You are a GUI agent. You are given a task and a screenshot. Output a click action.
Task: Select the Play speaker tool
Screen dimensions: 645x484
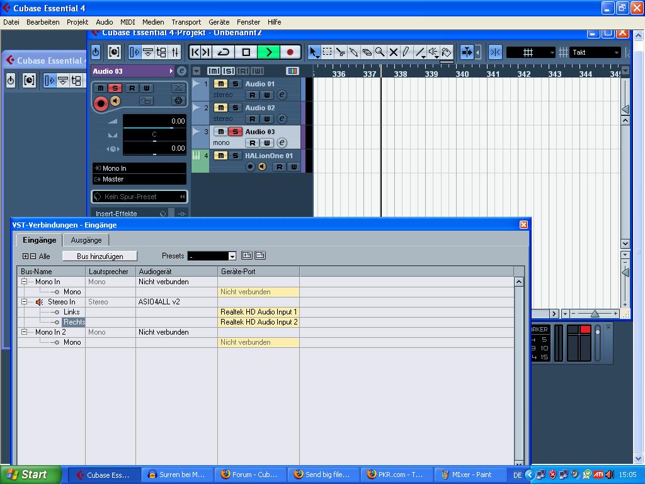433,52
